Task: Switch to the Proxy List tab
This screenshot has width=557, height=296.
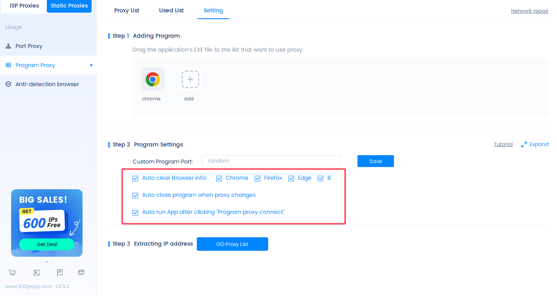Action: [127, 10]
